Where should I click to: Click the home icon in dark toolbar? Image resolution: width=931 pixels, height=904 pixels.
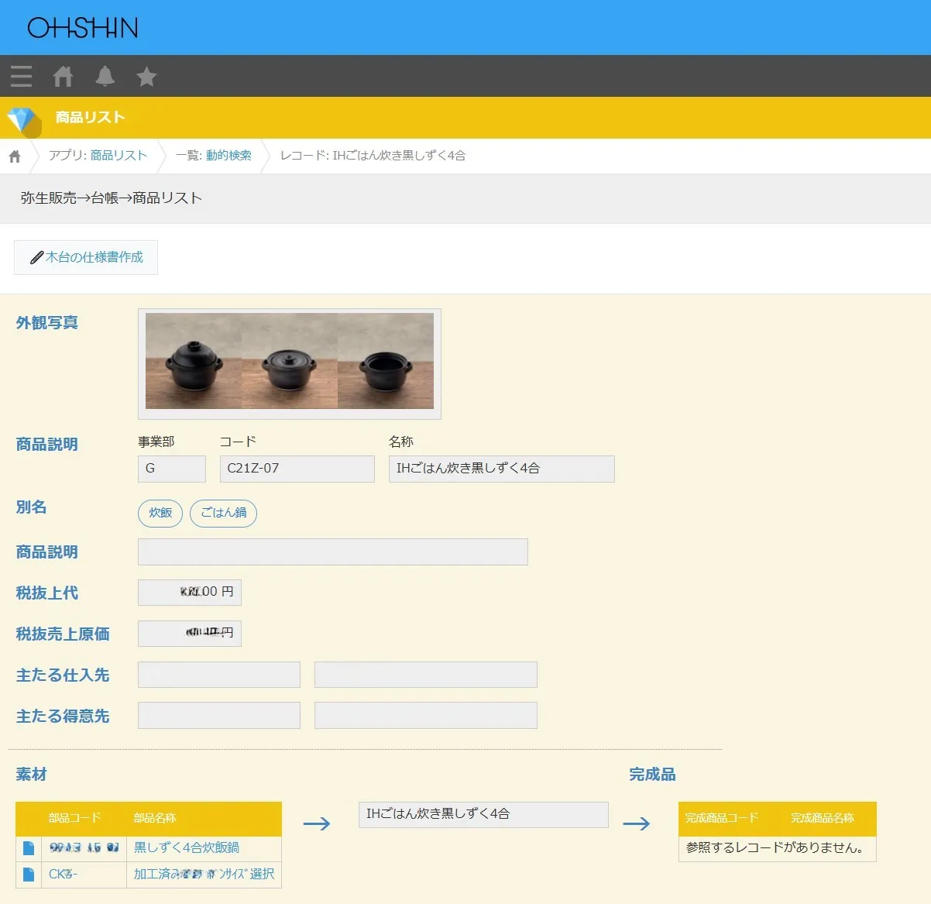[63, 76]
